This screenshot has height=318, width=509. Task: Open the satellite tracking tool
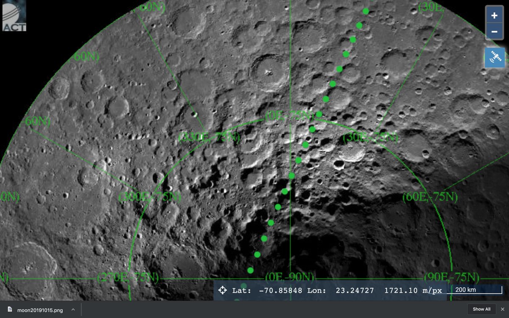click(495, 58)
